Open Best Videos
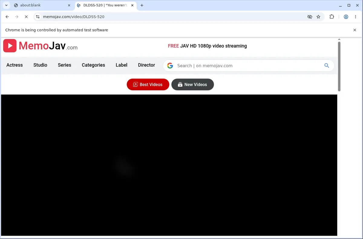The height and width of the screenshot is (239, 363). [148, 84]
